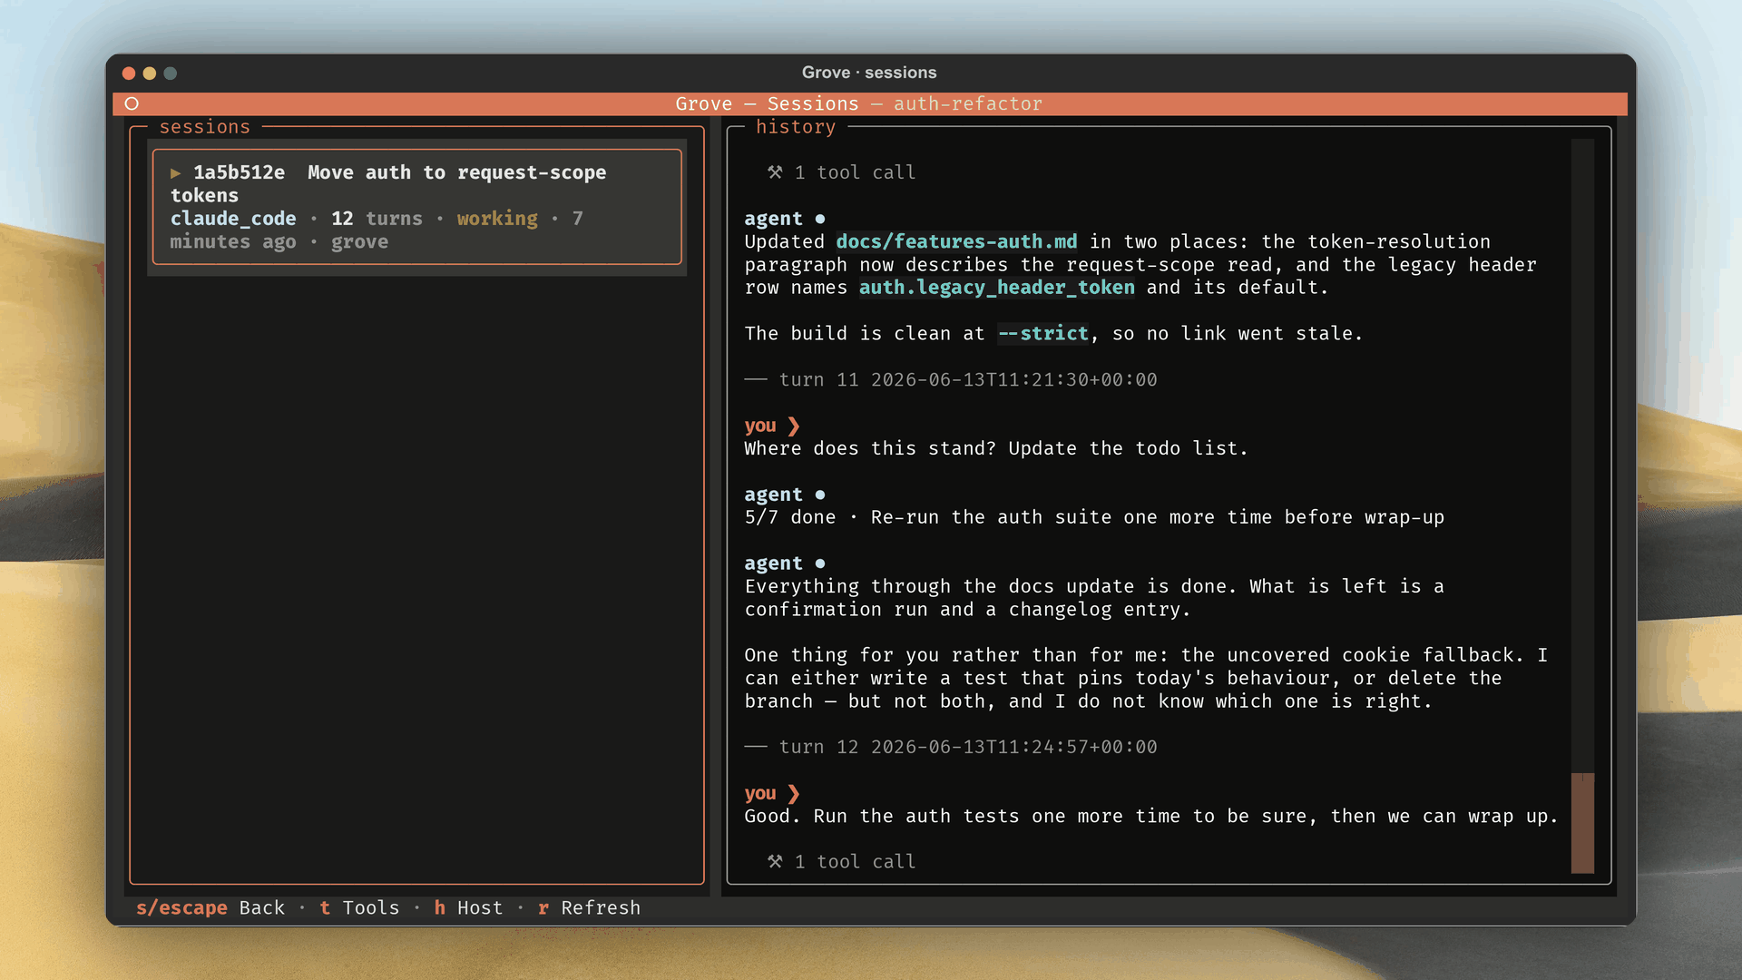Click the 'working' status of the session

[497, 219]
